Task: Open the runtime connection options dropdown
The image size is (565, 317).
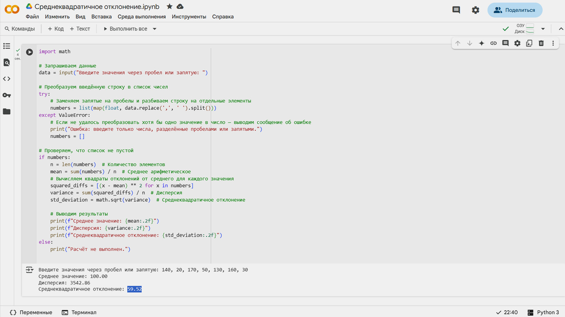Action: pyautogui.click(x=543, y=29)
